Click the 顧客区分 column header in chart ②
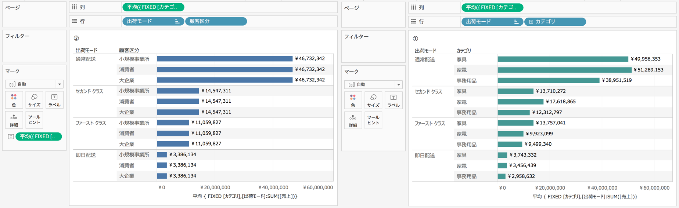Viewport: 679px width, 208px height. click(129, 50)
